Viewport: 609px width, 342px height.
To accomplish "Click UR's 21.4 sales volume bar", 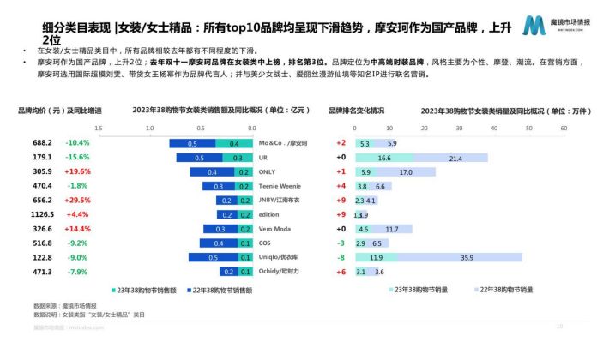I will tap(451, 158).
